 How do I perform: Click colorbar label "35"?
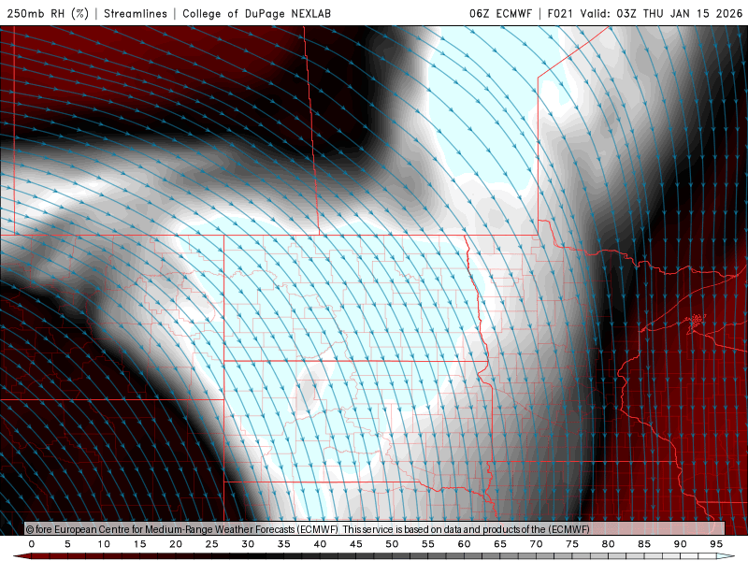click(x=284, y=544)
